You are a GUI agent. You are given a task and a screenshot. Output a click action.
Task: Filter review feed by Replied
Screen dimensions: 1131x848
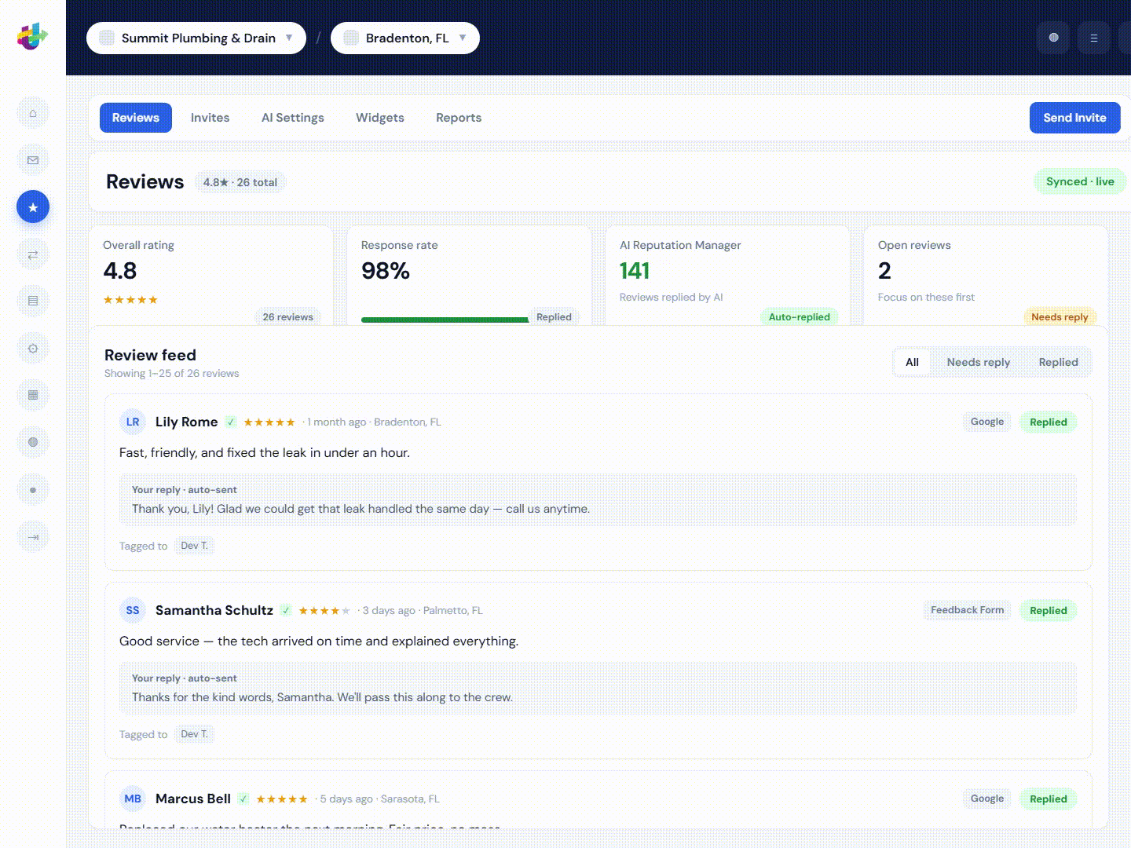[x=1058, y=362]
